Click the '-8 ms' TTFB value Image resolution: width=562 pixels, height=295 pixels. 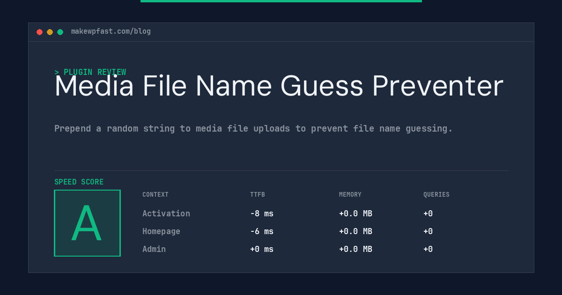pos(262,214)
